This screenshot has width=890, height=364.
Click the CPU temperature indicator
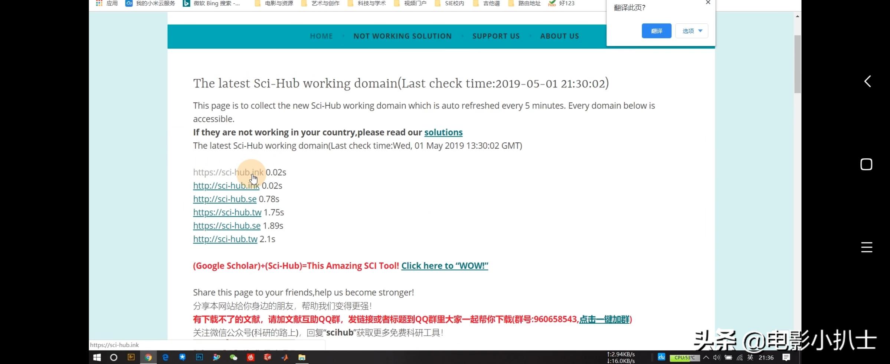coord(685,358)
